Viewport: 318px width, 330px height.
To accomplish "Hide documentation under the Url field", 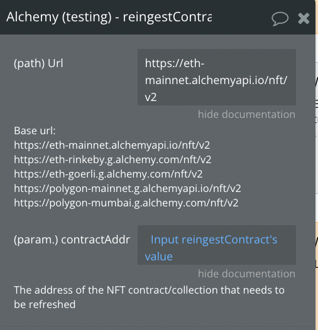I will 246,114.
